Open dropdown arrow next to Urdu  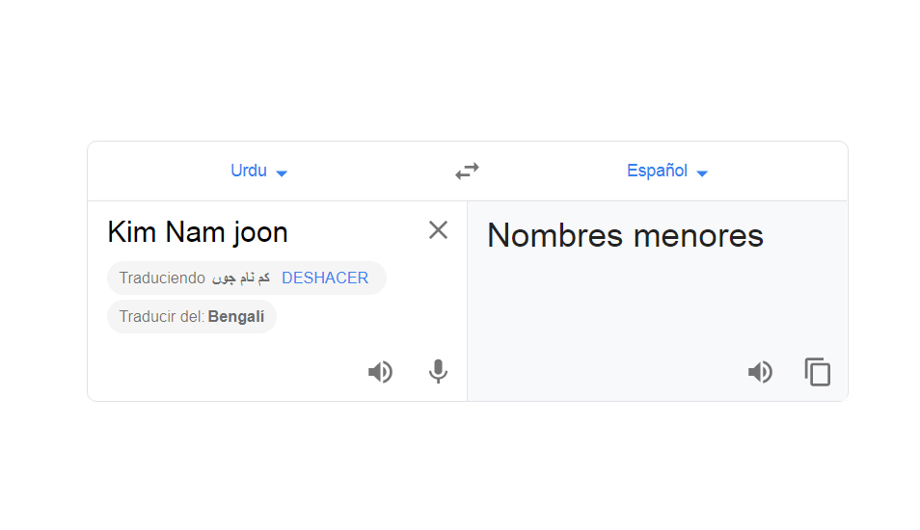pos(282,172)
